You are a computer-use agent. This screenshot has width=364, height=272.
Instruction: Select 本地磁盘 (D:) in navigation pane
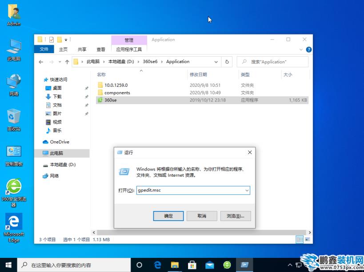point(62,164)
